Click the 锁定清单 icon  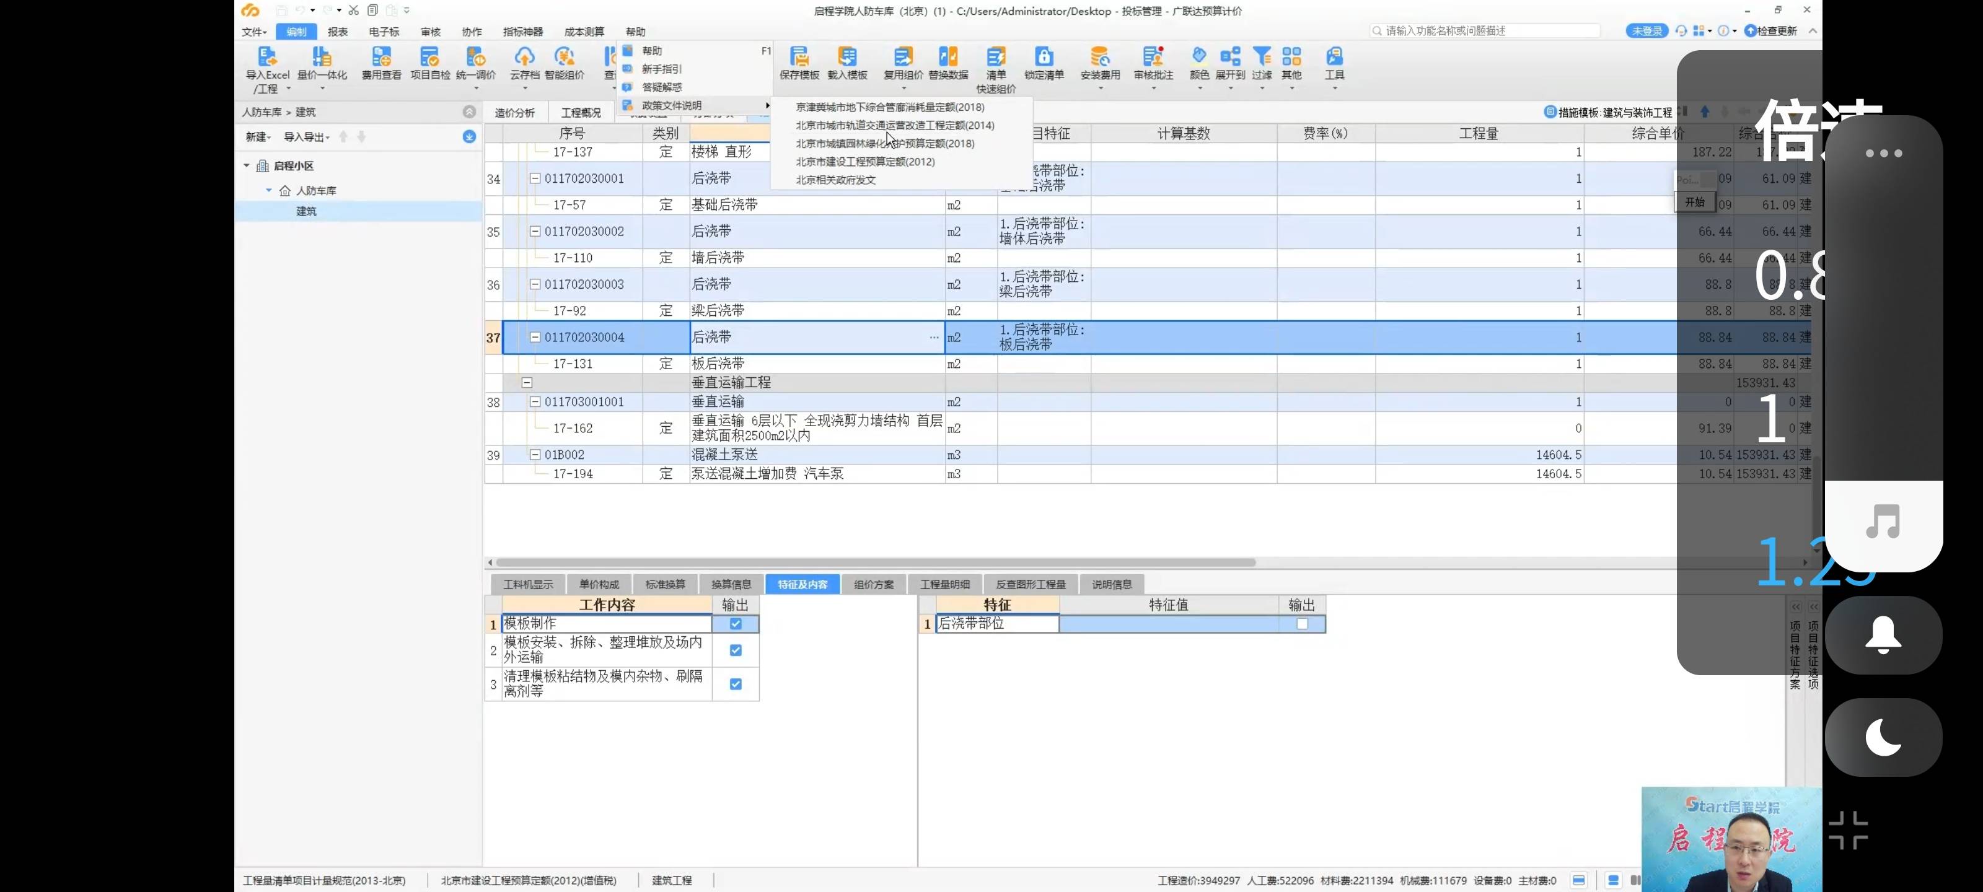1044,63
